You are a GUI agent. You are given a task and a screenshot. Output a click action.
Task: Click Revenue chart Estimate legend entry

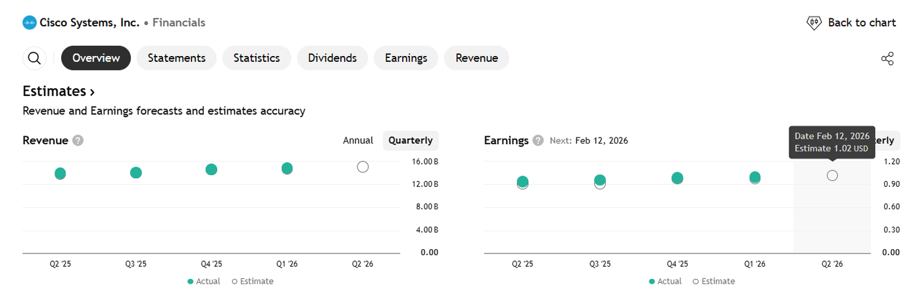tap(253, 281)
